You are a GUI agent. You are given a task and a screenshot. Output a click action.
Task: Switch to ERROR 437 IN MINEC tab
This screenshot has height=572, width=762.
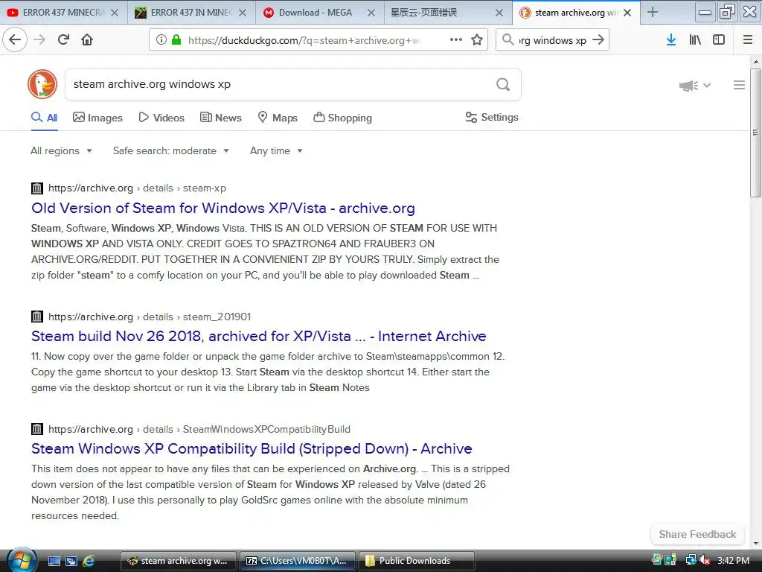point(191,13)
